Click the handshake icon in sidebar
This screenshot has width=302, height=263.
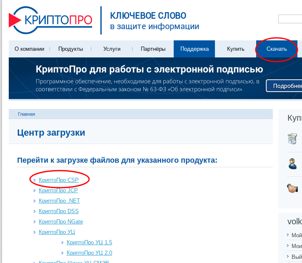(292, 188)
